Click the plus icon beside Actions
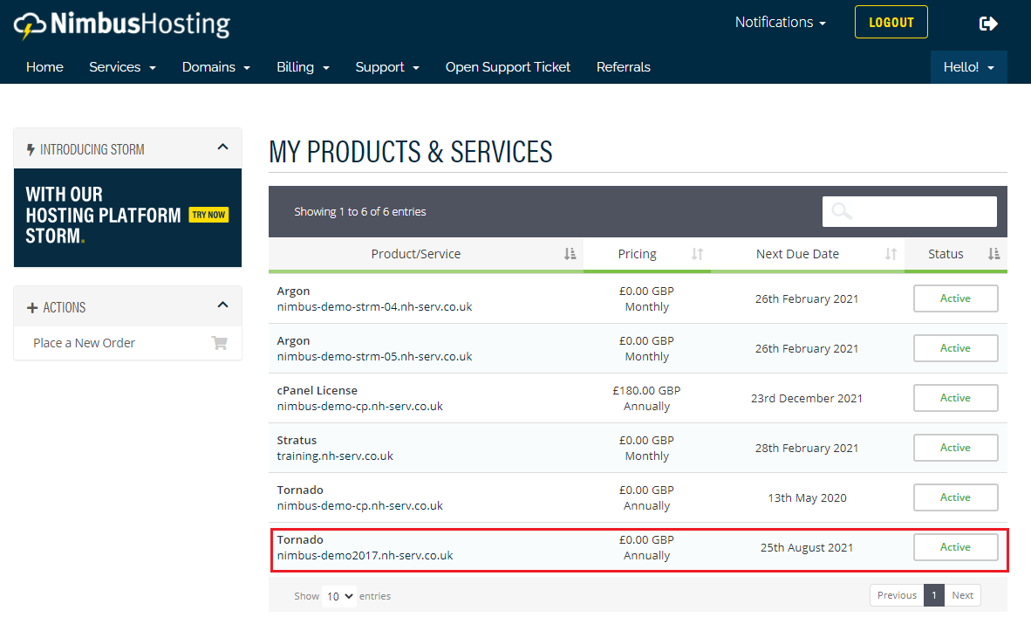This screenshot has height=624, width=1031. coord(32,307)
